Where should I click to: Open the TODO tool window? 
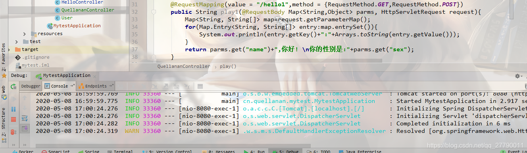click(x=319, y=151)
